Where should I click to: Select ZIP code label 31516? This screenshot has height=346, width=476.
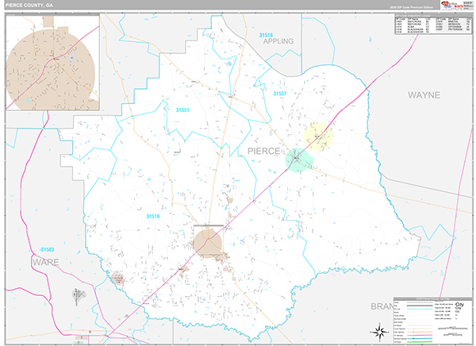(x=152, y=217)
